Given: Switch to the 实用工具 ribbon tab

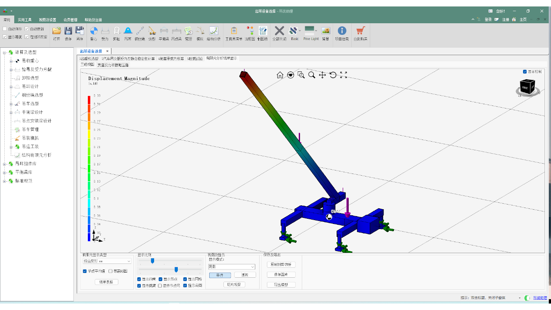Looking at the screenshot, I should (x=25, y=20).
